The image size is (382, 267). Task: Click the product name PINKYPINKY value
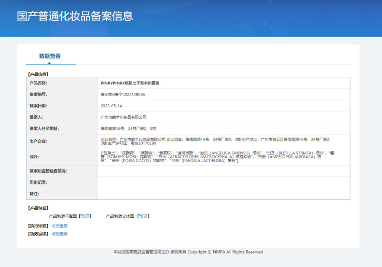(130, 83)
